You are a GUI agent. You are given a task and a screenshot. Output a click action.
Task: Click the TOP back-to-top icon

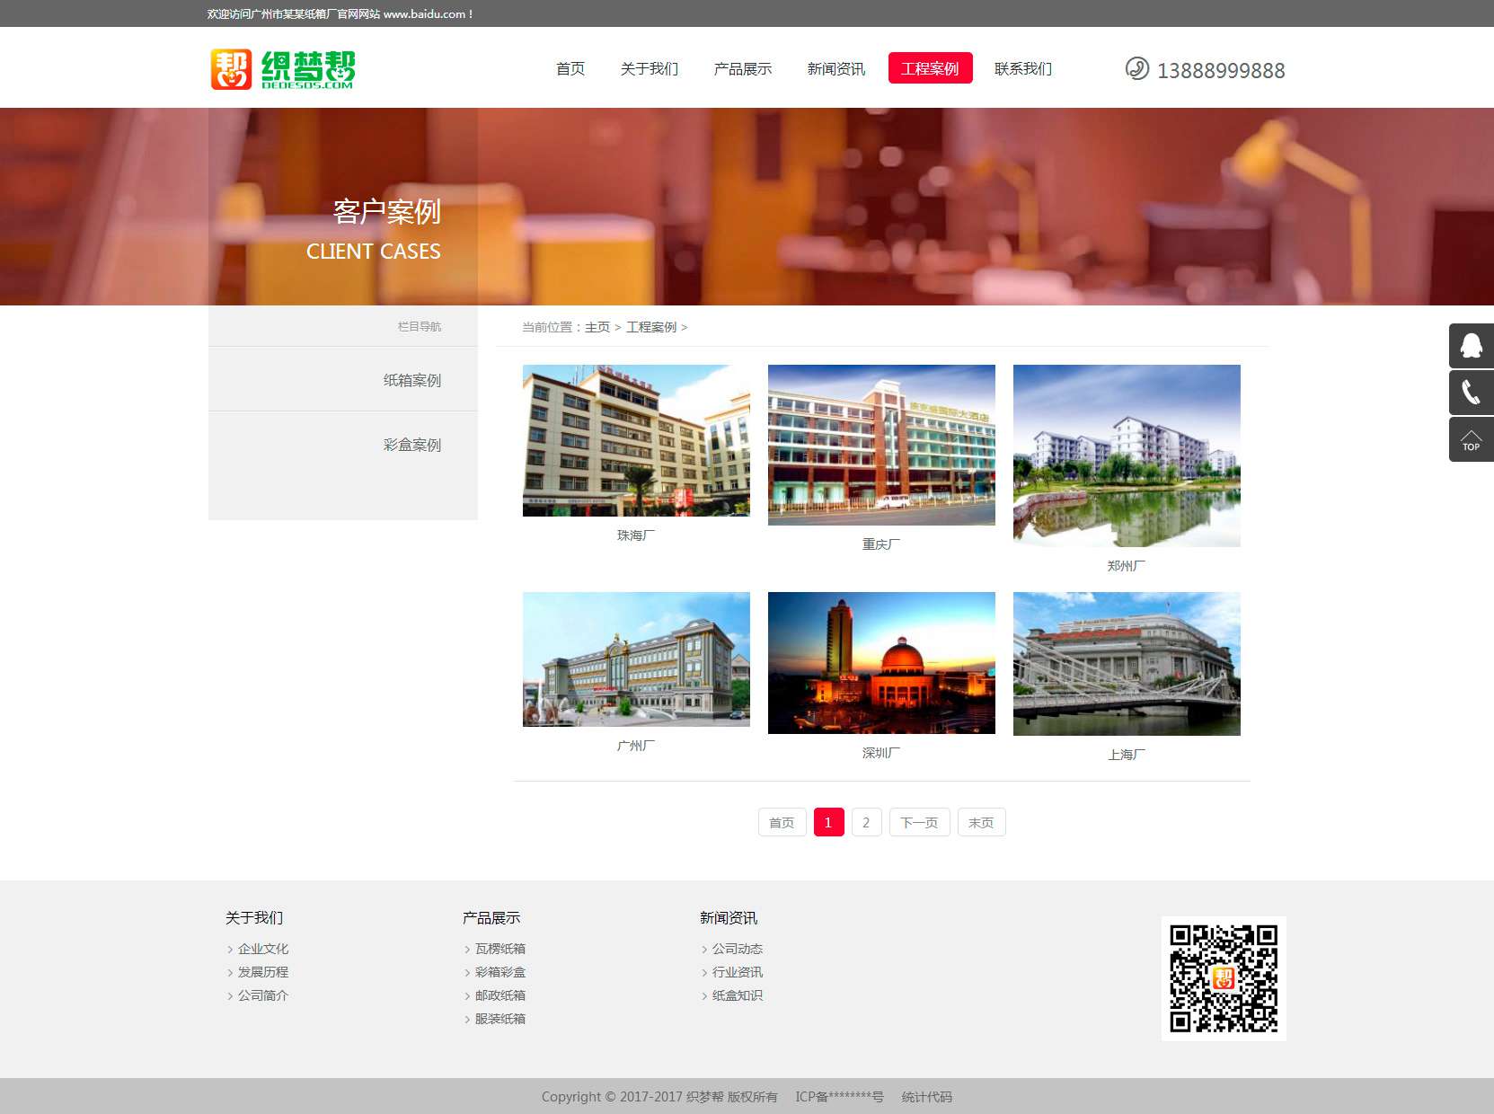(1471, 440)
